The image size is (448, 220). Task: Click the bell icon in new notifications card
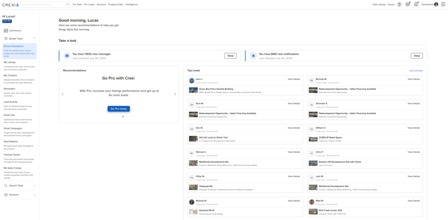[253, 56]
